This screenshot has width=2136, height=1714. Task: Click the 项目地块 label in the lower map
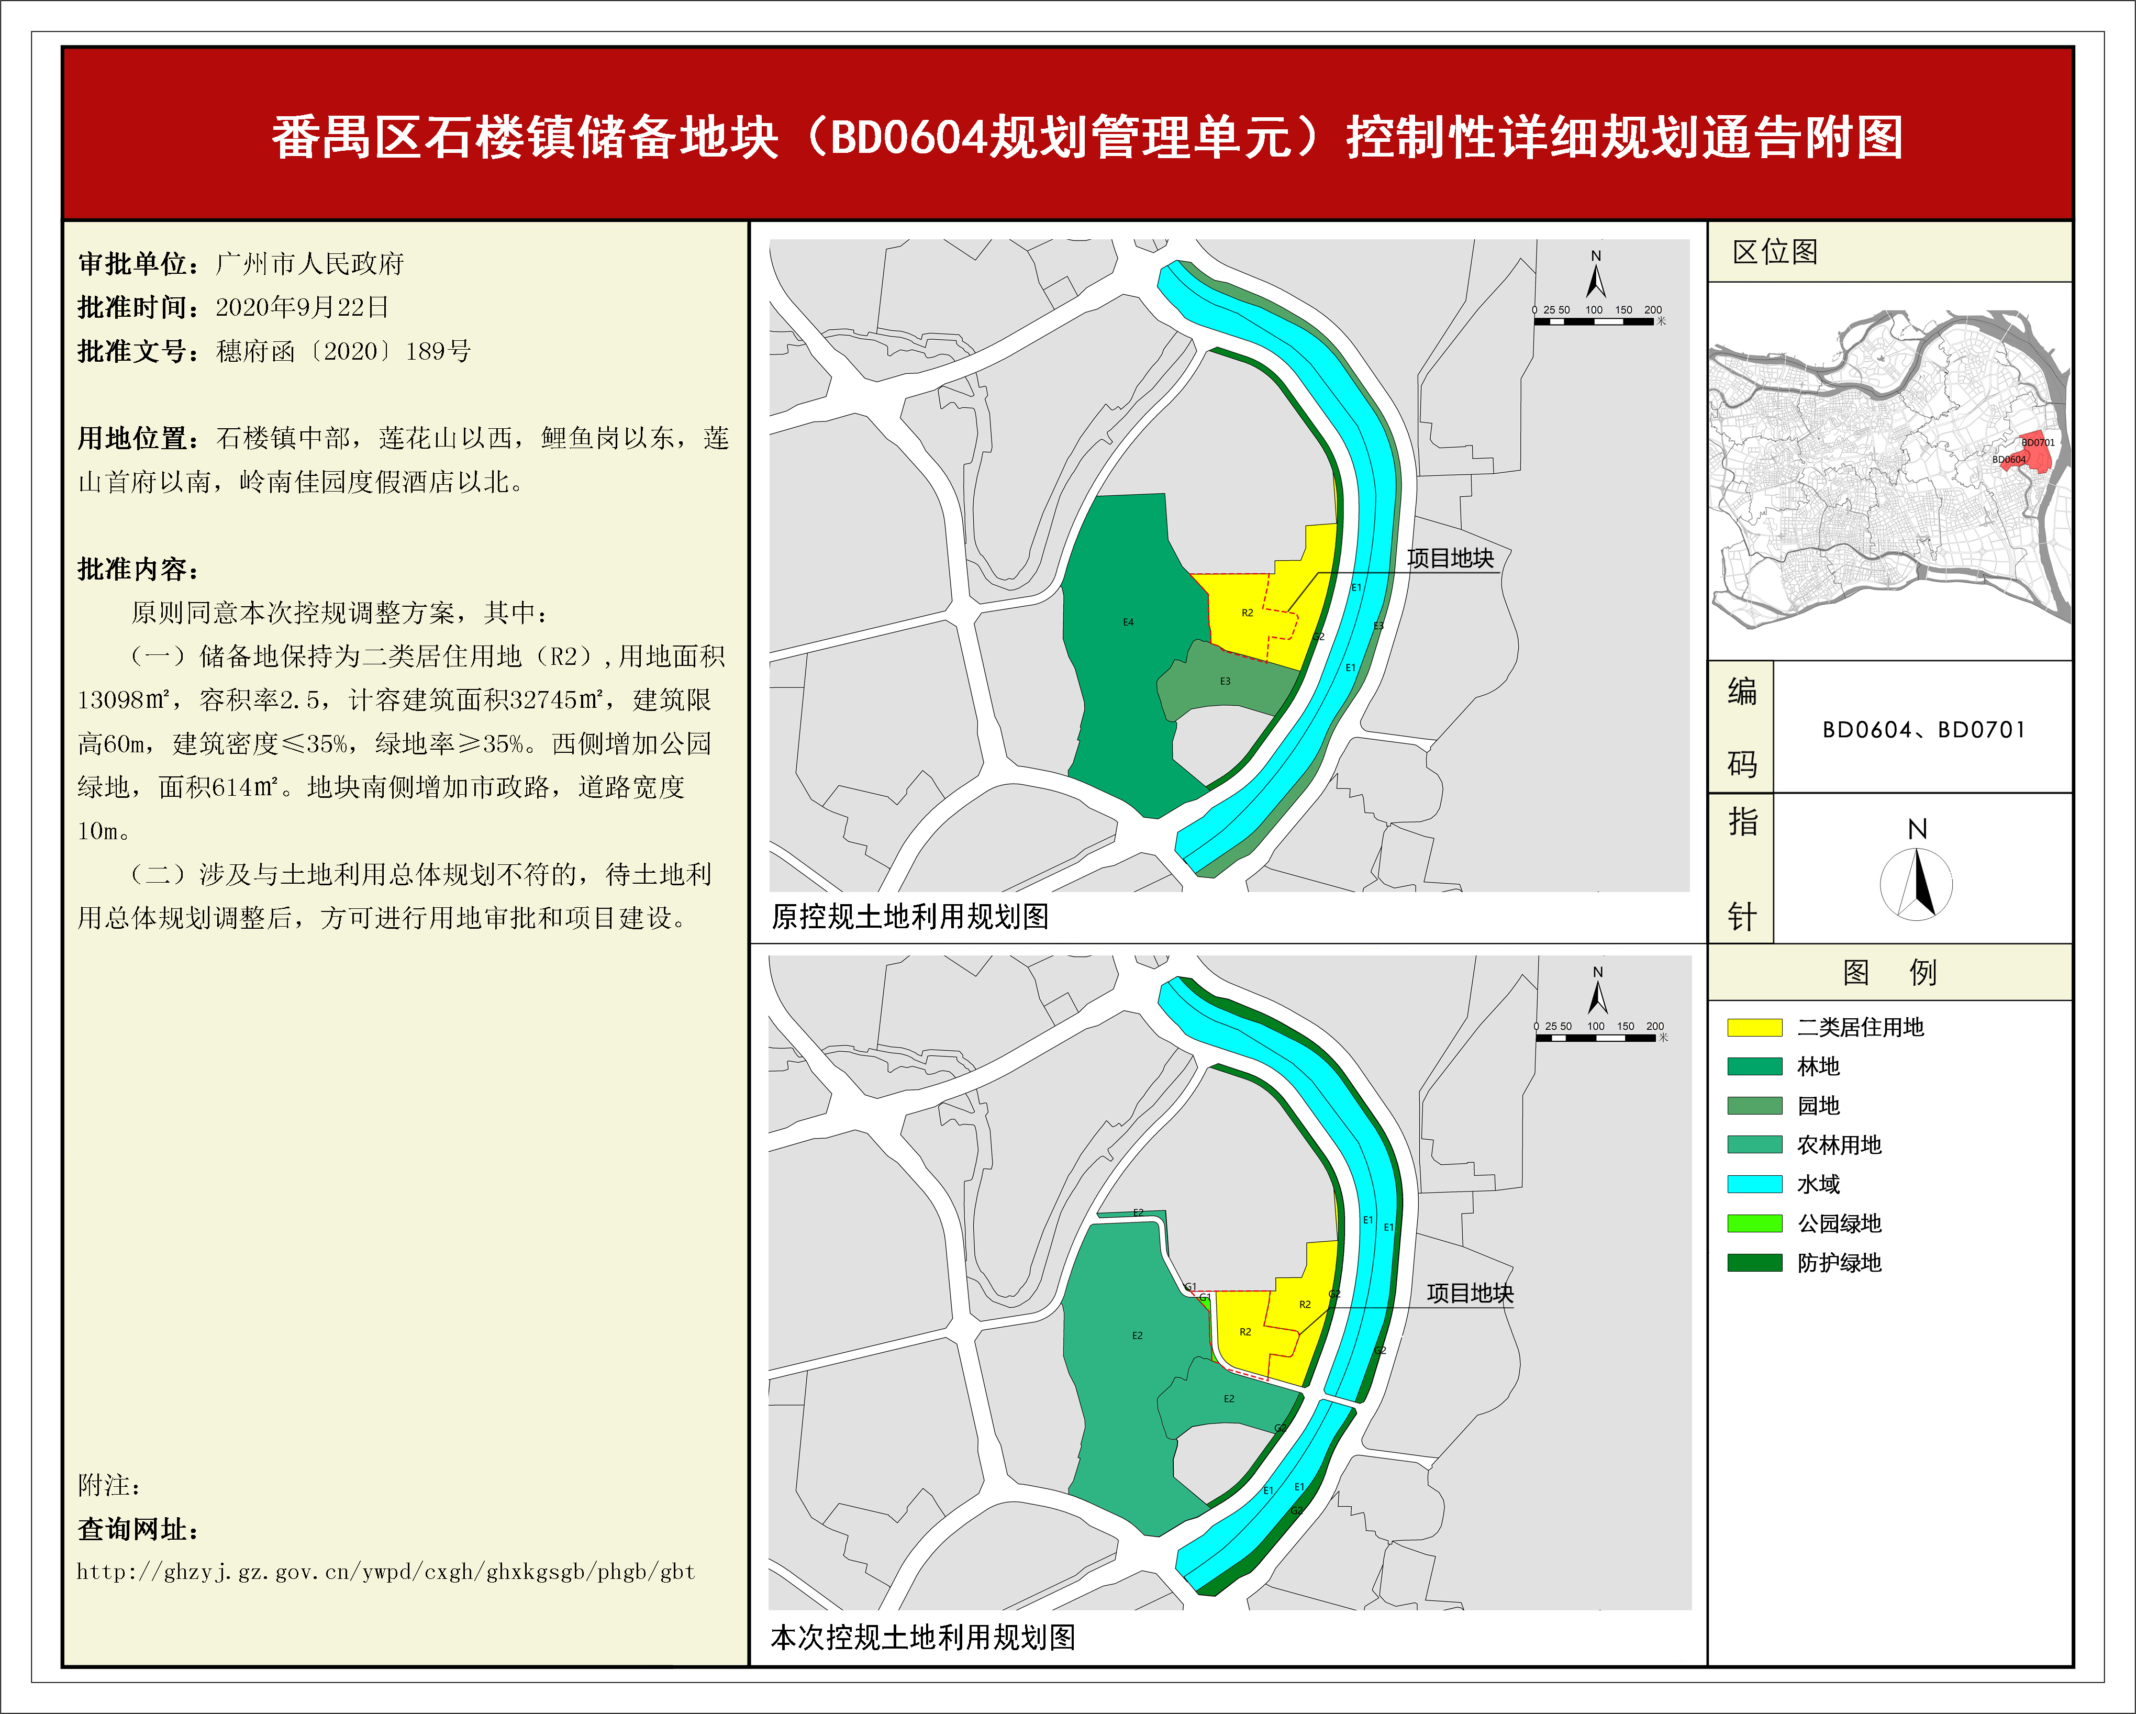click(1470, 1293)
